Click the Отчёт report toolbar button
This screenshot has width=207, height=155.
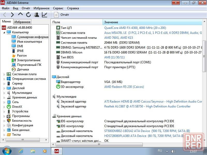(x=62, y=15)
